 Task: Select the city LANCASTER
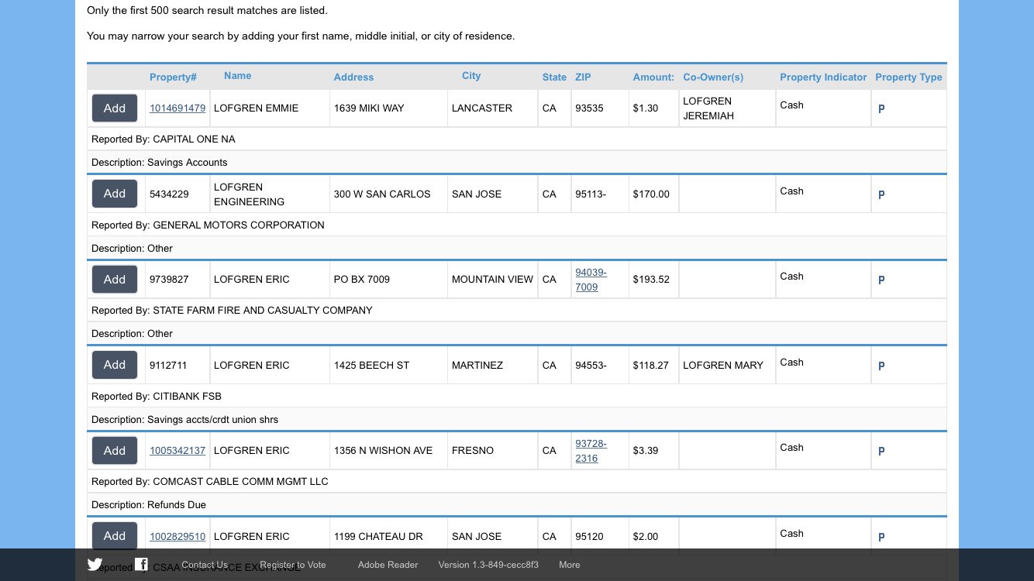point(482,108)
